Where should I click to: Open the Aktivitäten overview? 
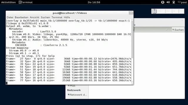[9, 2]
